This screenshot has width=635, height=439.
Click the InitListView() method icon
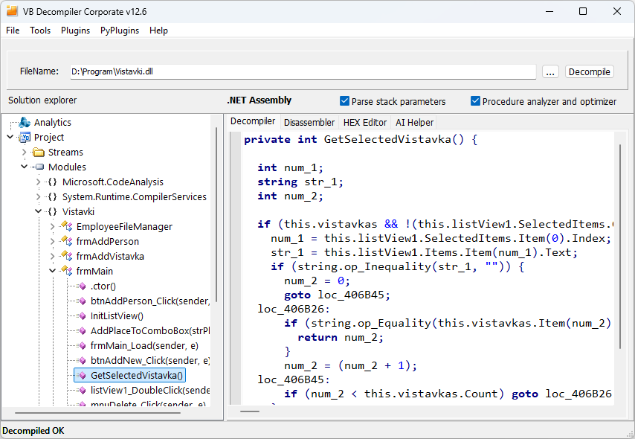click(82, 316)
